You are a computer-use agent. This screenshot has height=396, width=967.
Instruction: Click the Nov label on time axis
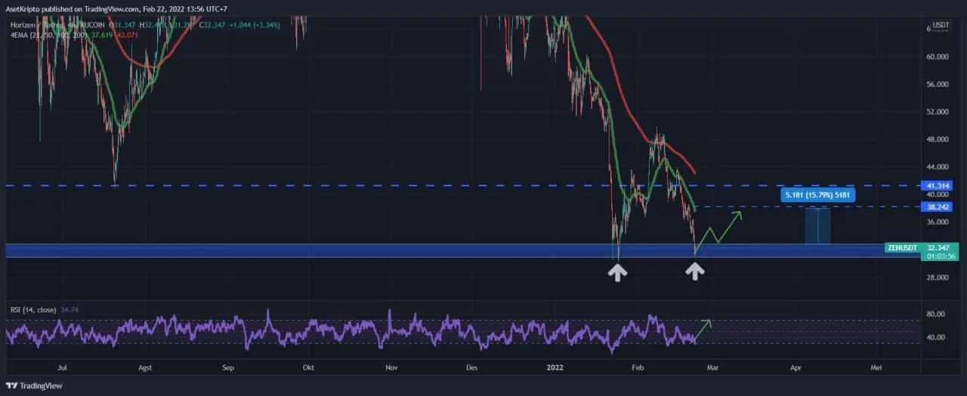391,367
